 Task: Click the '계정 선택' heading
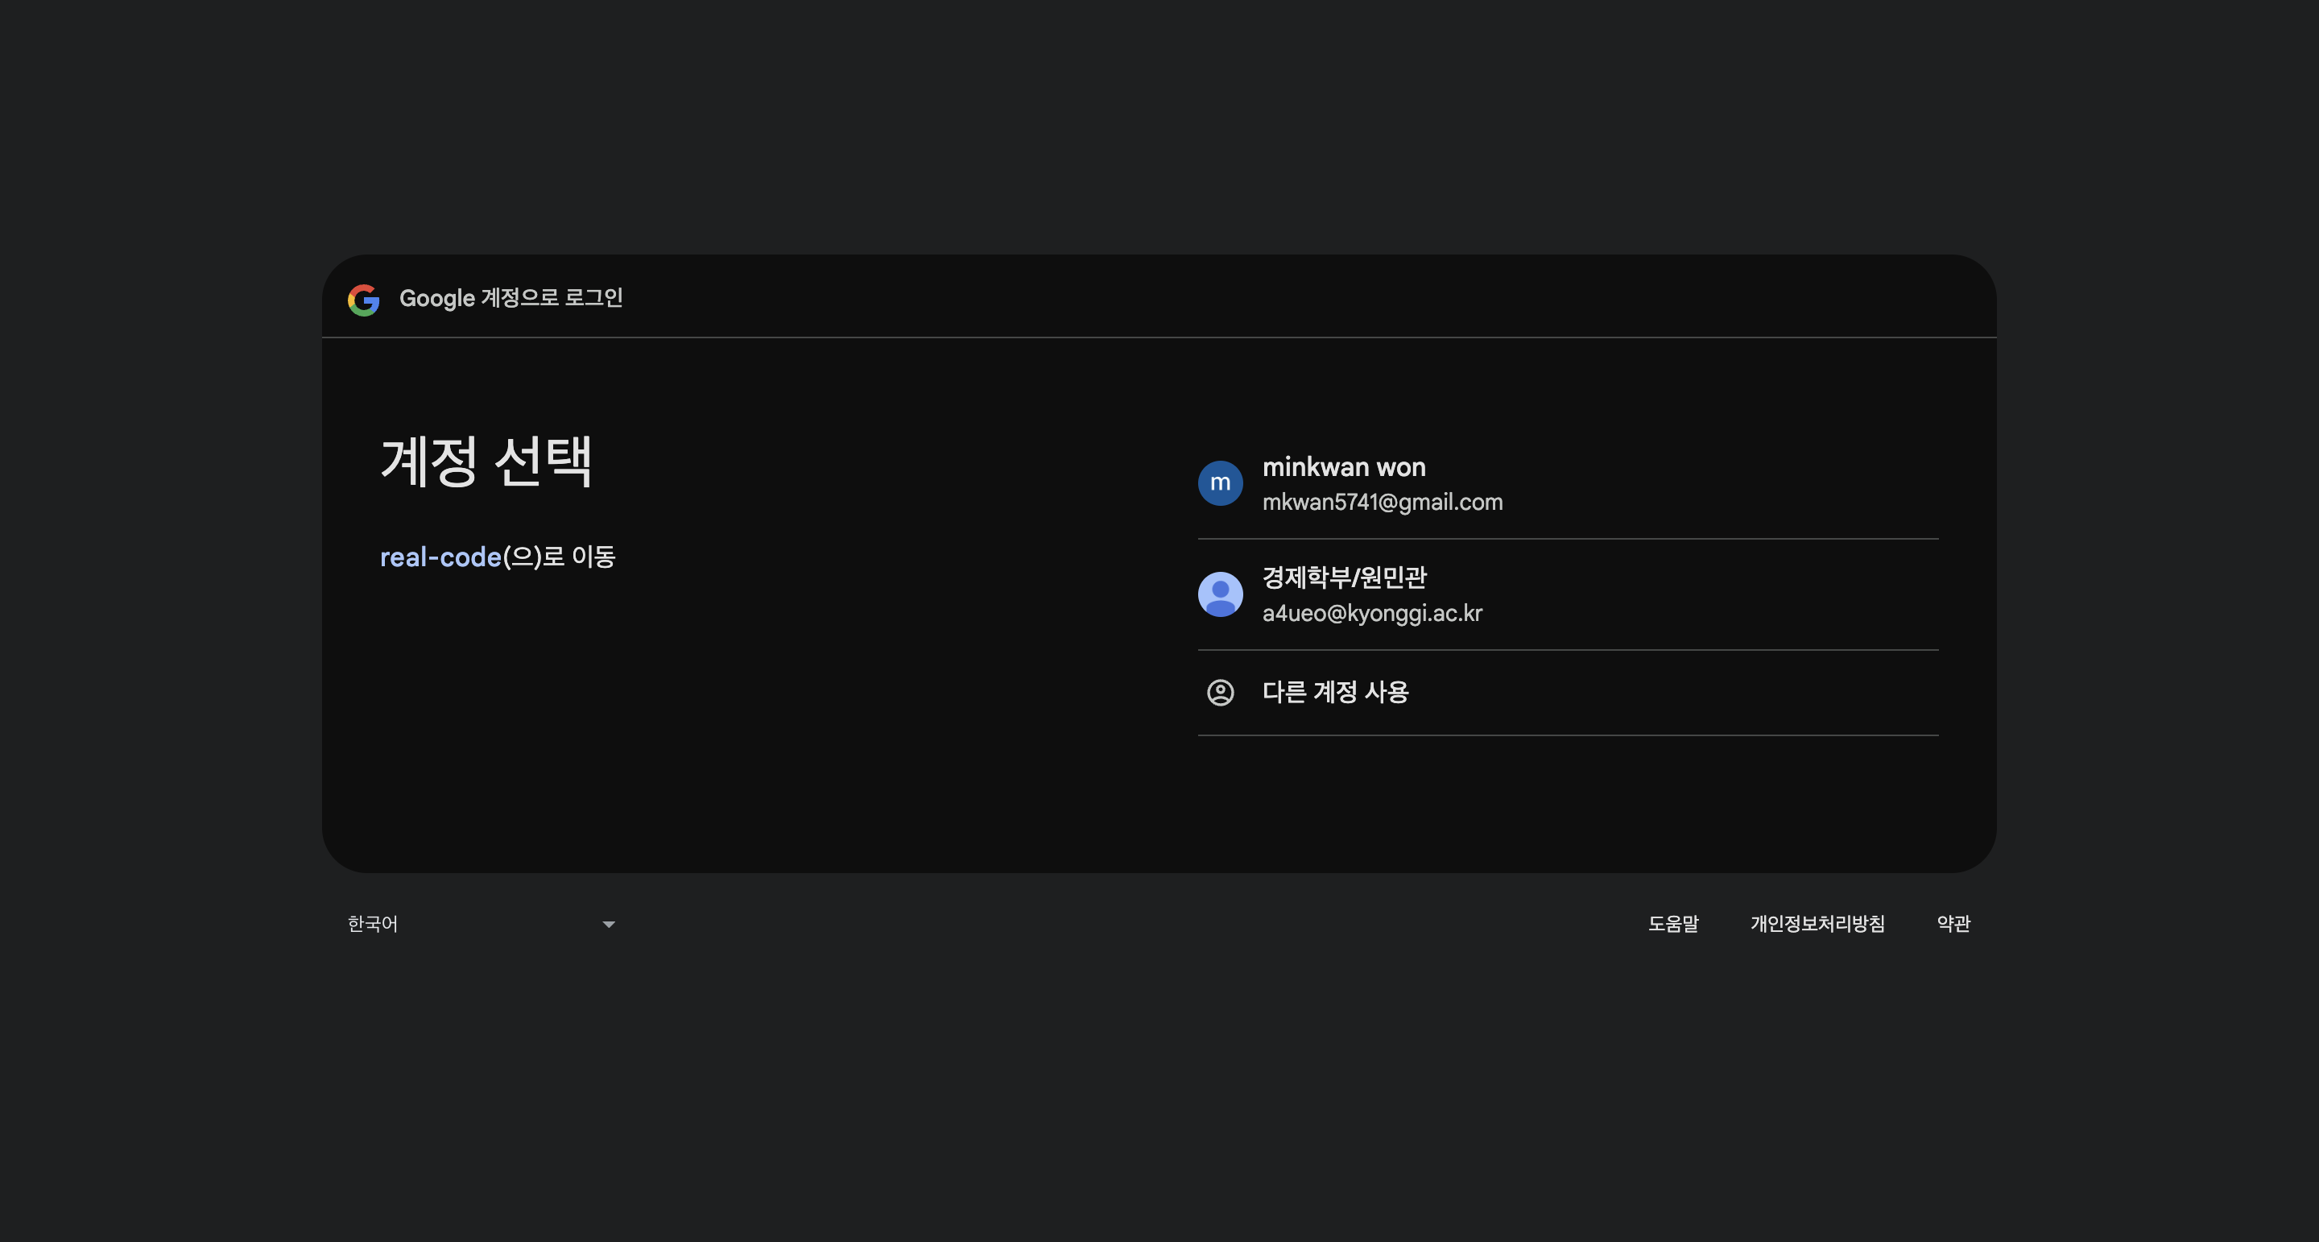pyautogui.click(x=486, y=462)
